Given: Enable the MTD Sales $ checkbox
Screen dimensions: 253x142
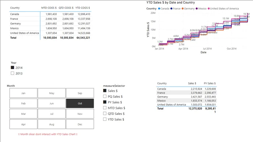Looking at the screenshot, I should click(x=105, y=108).
